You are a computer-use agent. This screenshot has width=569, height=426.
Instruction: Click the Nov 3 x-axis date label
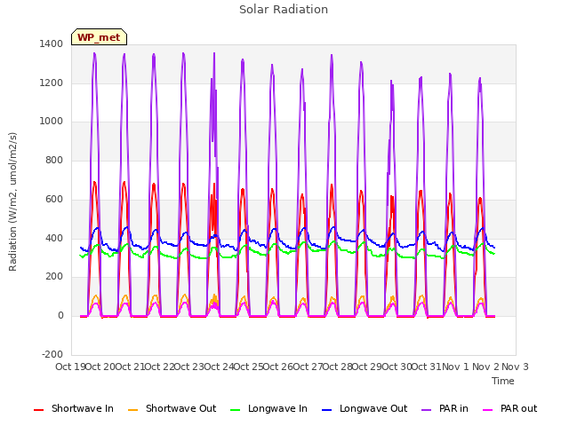click(515, 367)
